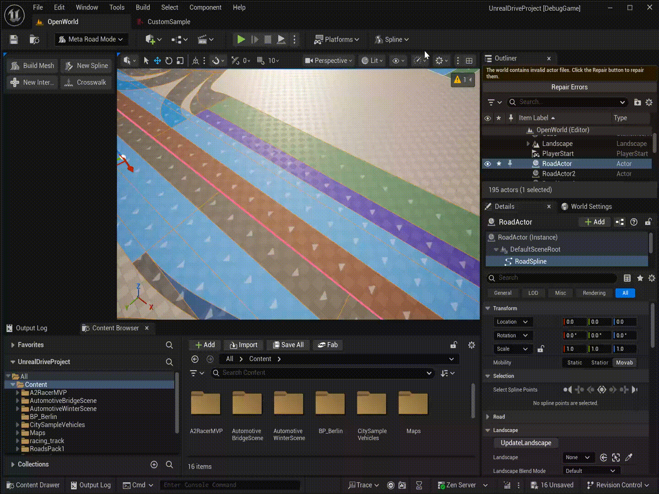This screenshot has height=494, width=659.
Task: Add new folder in Outliner
Action: 637,102
